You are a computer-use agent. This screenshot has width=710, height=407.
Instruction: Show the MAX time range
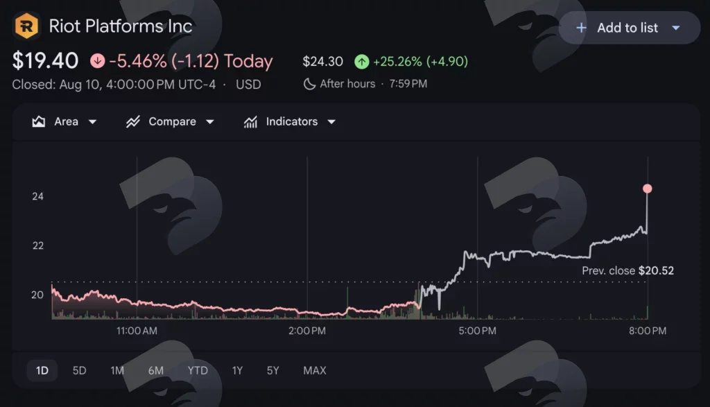click(315, 371)
